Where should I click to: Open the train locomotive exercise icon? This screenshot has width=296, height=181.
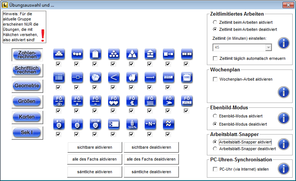(132, 77)
